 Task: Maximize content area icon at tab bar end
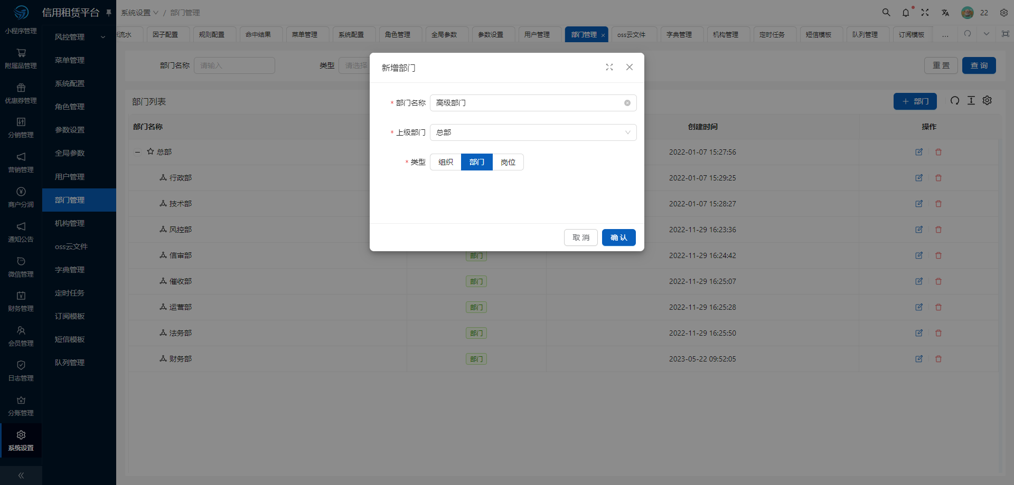(1006, 34)
